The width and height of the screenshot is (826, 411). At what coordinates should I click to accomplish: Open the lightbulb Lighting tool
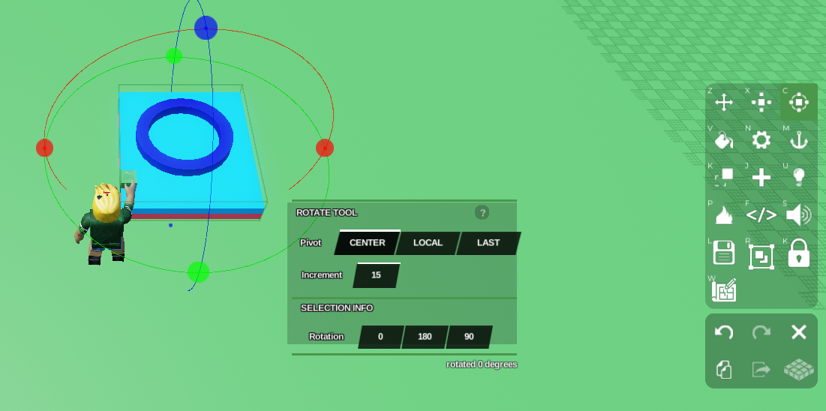point(799,178)
